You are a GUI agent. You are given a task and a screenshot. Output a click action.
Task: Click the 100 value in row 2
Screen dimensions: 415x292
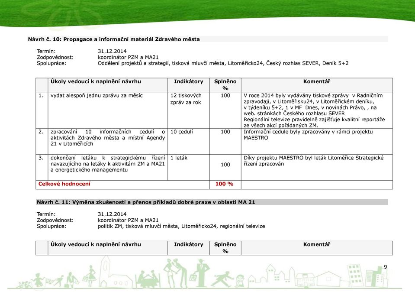point(225,132)
